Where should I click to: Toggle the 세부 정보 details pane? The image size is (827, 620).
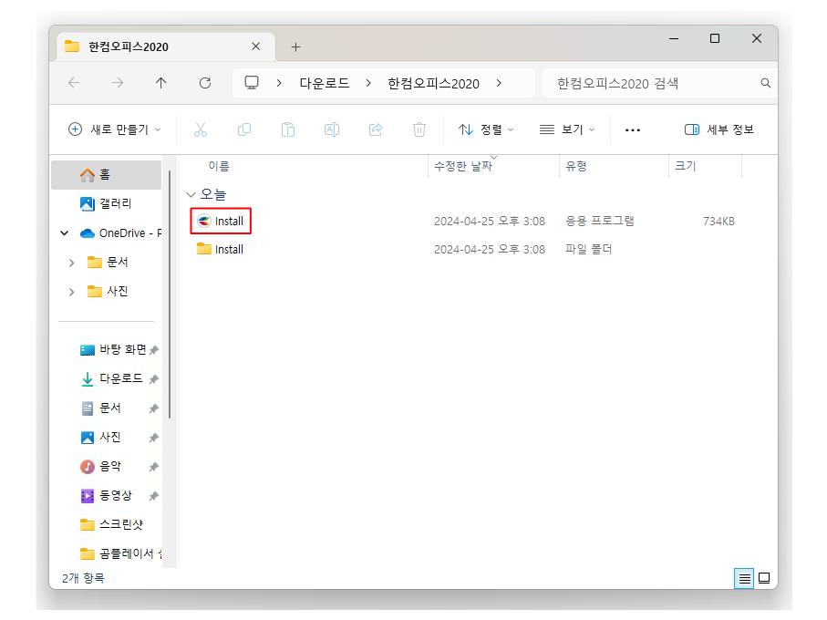(718, 129)
